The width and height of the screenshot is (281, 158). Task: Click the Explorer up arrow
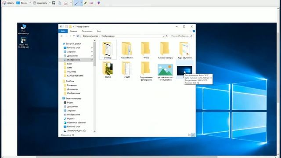[74, 36]
